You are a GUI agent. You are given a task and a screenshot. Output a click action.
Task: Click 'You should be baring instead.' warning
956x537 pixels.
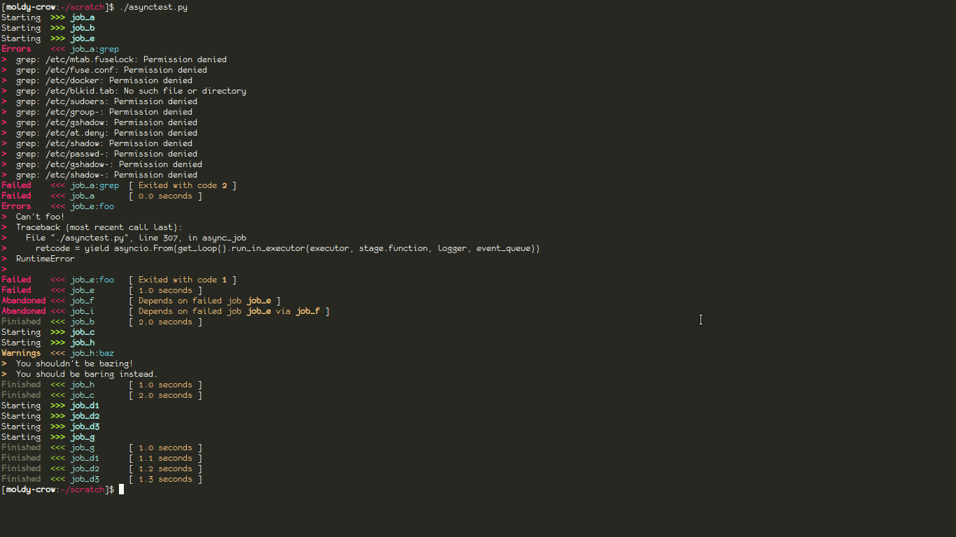point(87,374)
